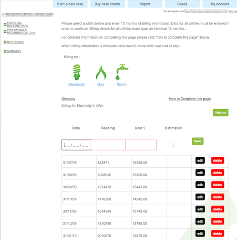Select the Electricity light bulb icon
The height and width of the screenshot is (240, 237).
point(77,72)
